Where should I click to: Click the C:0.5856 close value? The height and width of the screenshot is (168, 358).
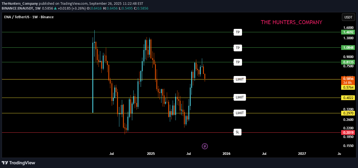[141, 8]
